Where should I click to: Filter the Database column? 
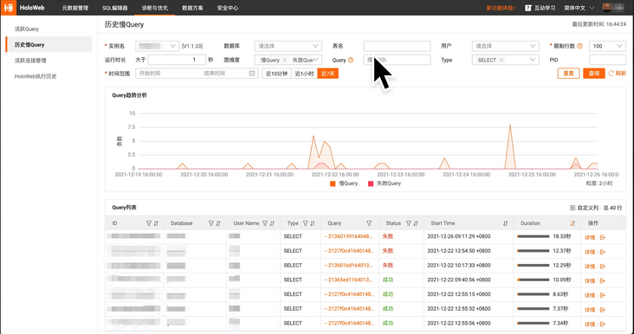211,223
